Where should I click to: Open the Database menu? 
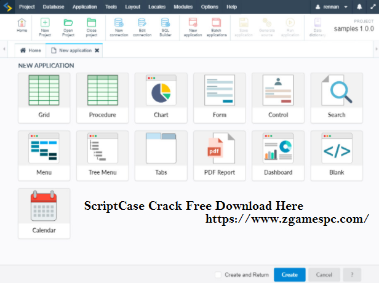(x=54, y=7)
